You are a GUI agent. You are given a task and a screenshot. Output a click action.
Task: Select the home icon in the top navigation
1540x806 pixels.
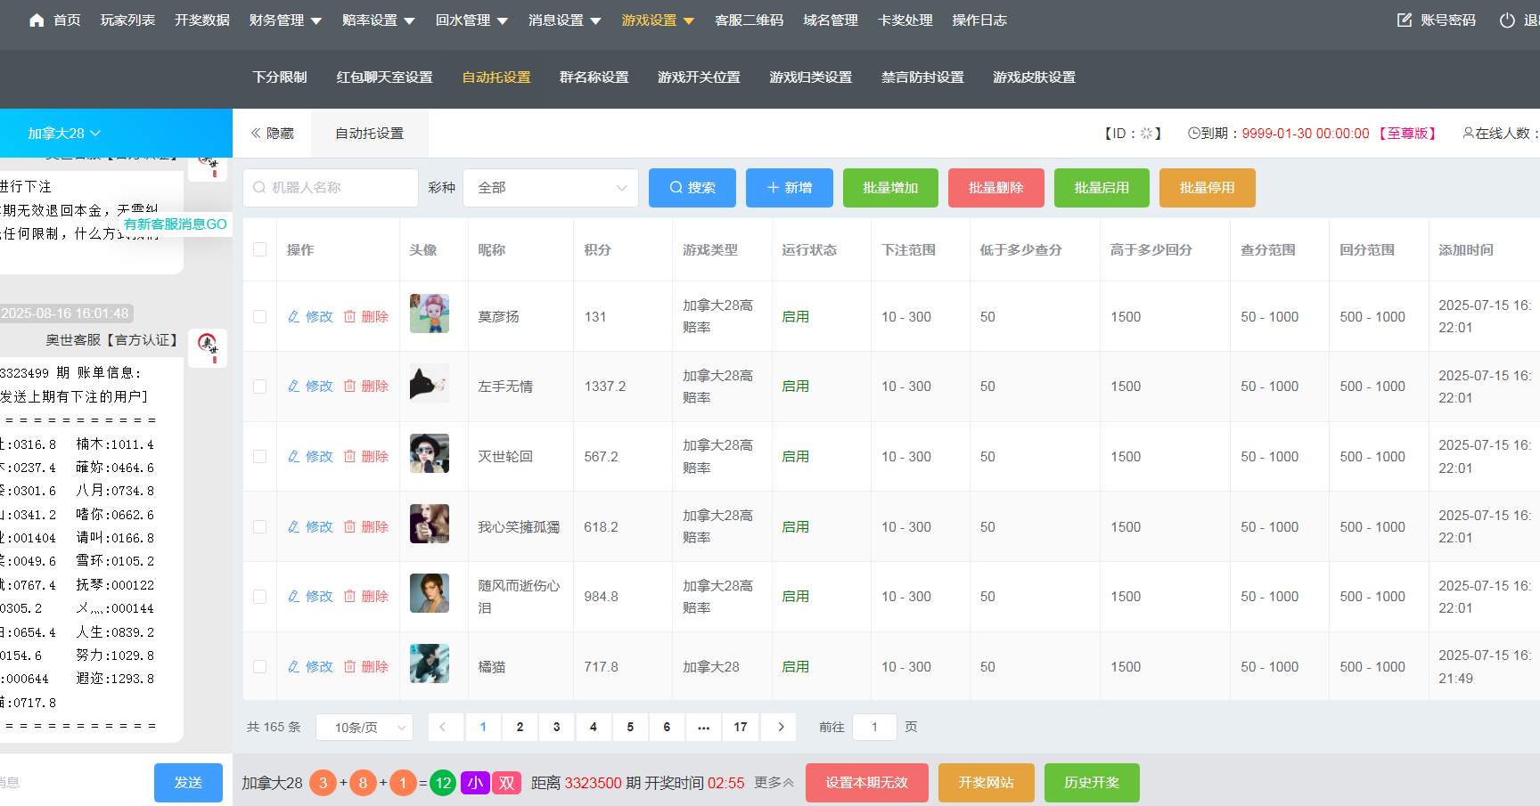(x=36, y=20)
